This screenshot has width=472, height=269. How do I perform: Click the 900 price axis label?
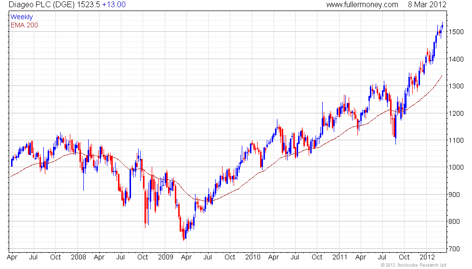[454, 195]
